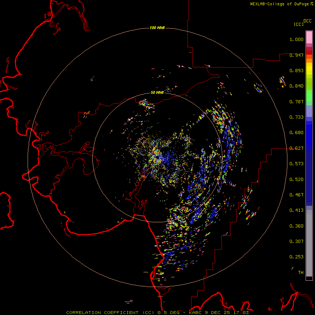Pick the lavender segment of the color bar

click(x=309, y=111)
